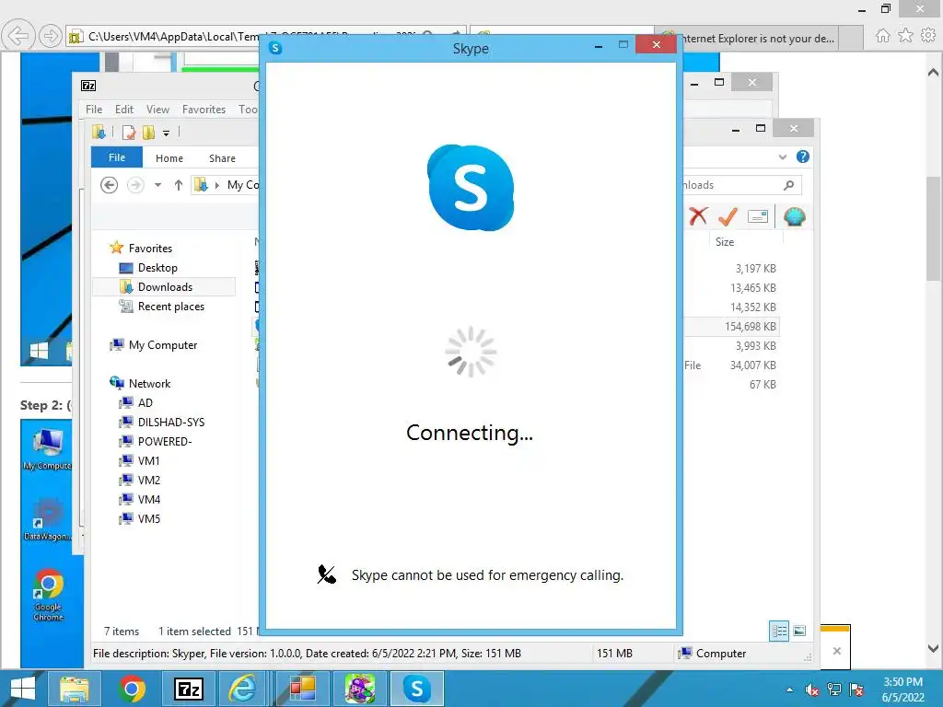This screenshot has height=707, width=943.
Task: Open the recent locations dropdown in Explorer
Action: click(157, 184)
